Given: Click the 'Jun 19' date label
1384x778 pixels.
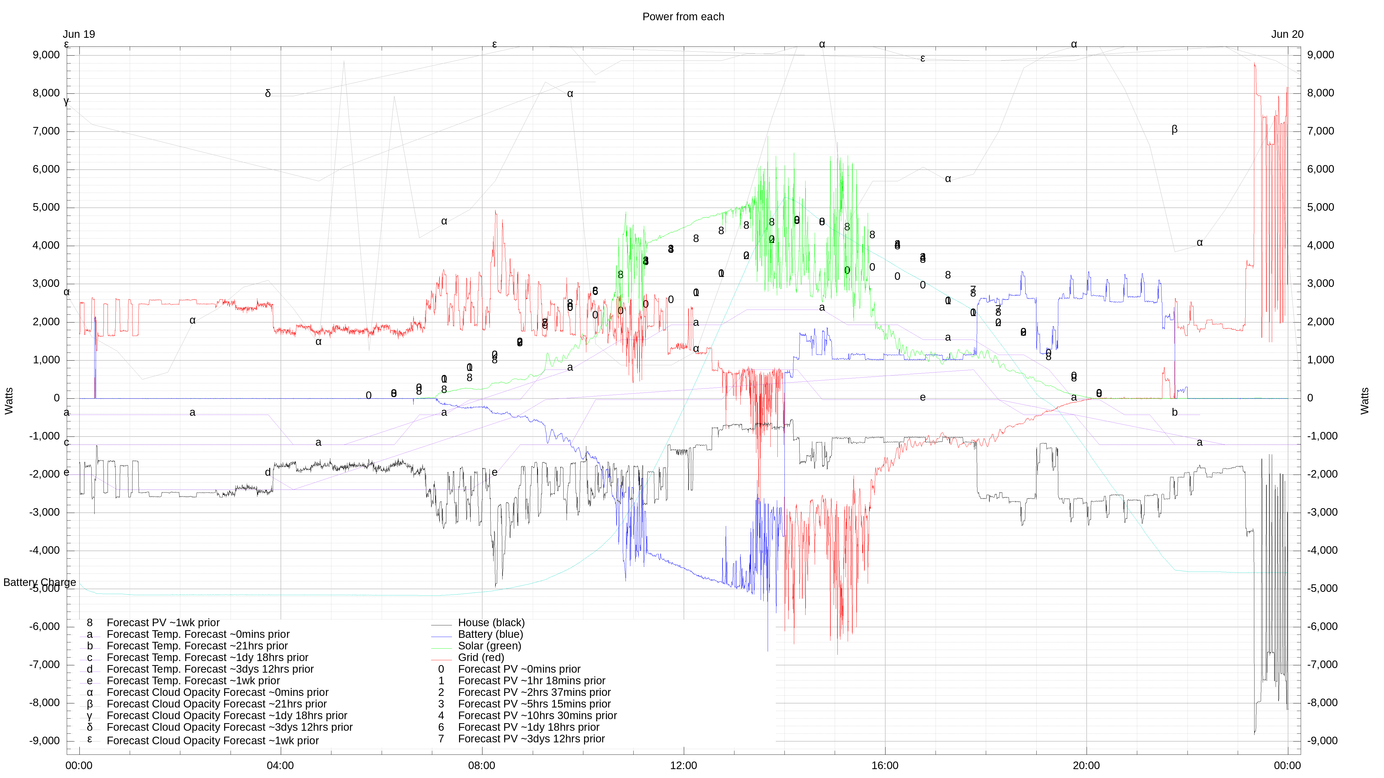Looking at the screenshot, I should (x=79, y=34).
